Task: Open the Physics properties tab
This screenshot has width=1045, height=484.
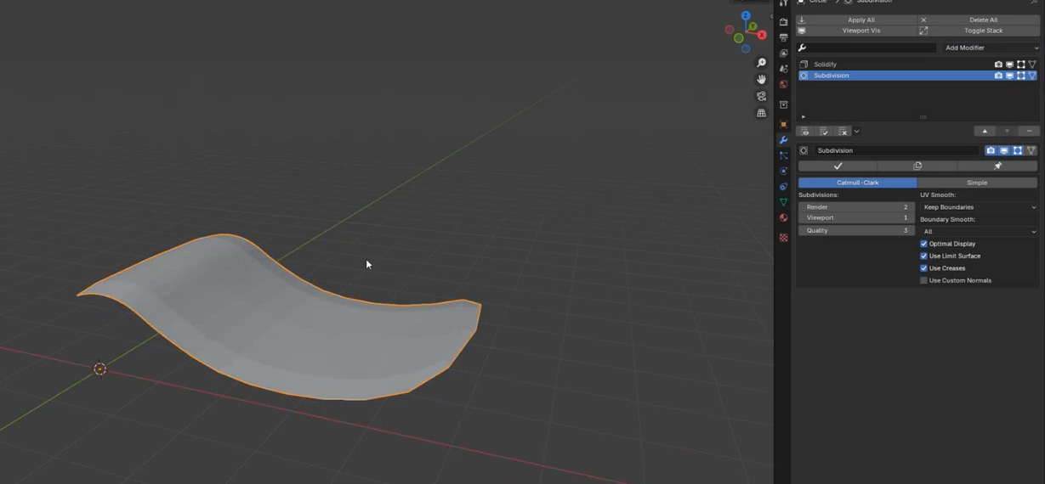Action: click(783, 171)
